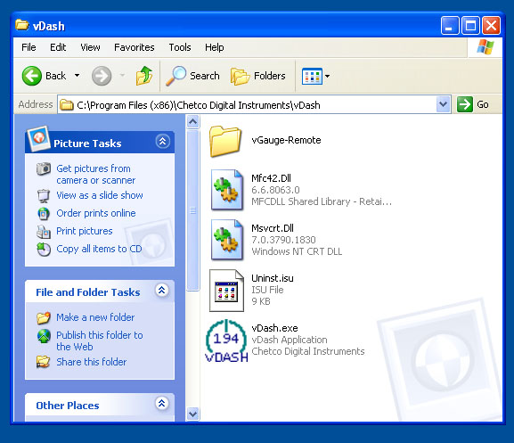Open the vGauge-Remote folder icon
Screen dimensions: 514x443
225,141
